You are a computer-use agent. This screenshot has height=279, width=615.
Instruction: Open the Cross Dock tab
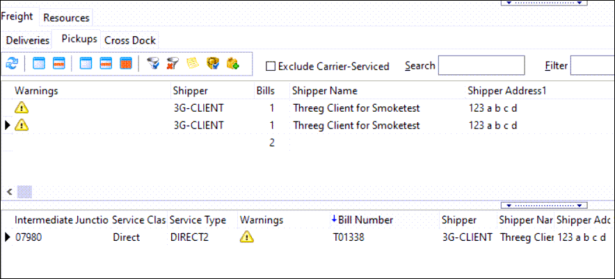130,40
